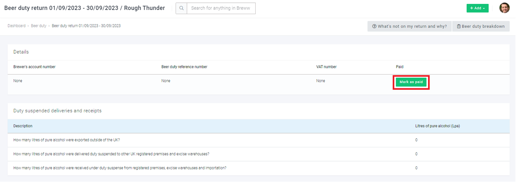Click the 0 value for delivered duty suspended
Image resolution: width=517 pixels, height=183 pixels.
pyautogui.click(x=416, y=154)
